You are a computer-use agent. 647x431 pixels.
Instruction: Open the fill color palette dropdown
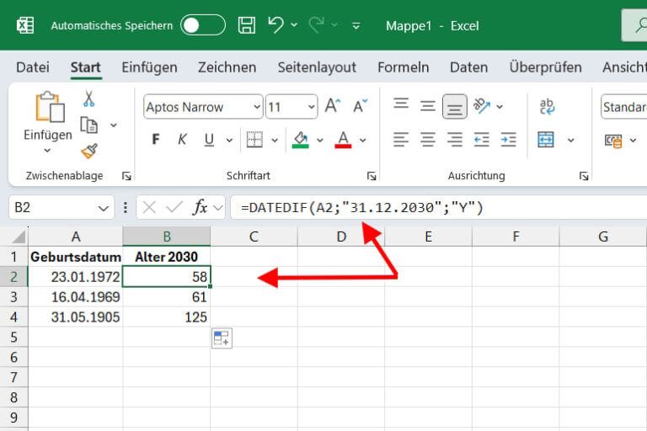pos(320,141)
